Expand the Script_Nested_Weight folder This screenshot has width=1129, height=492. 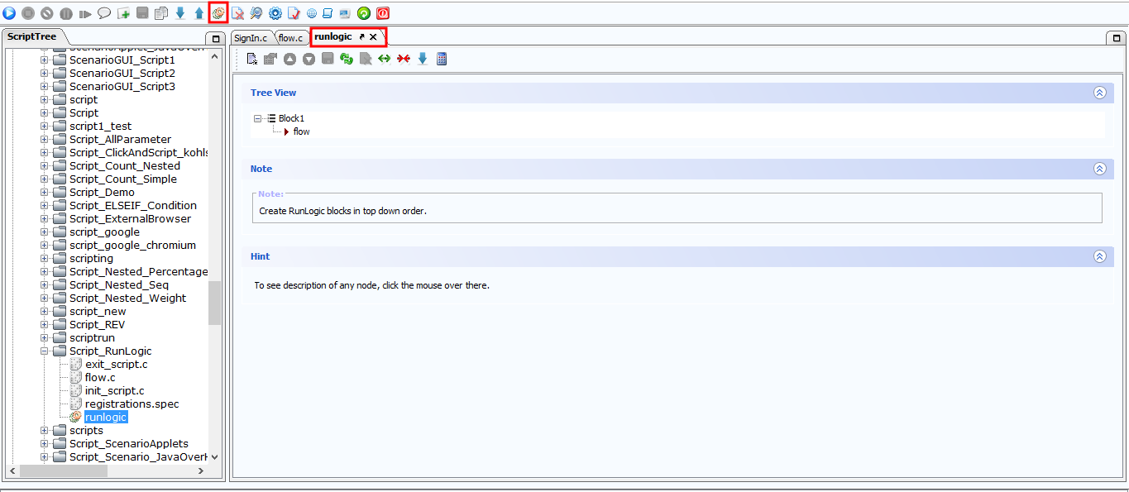[x=45, y=299]
